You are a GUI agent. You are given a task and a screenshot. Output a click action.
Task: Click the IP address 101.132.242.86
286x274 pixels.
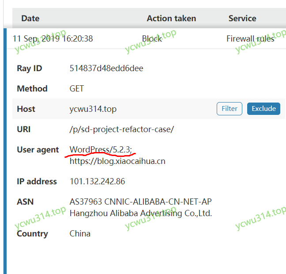(97, 182)
